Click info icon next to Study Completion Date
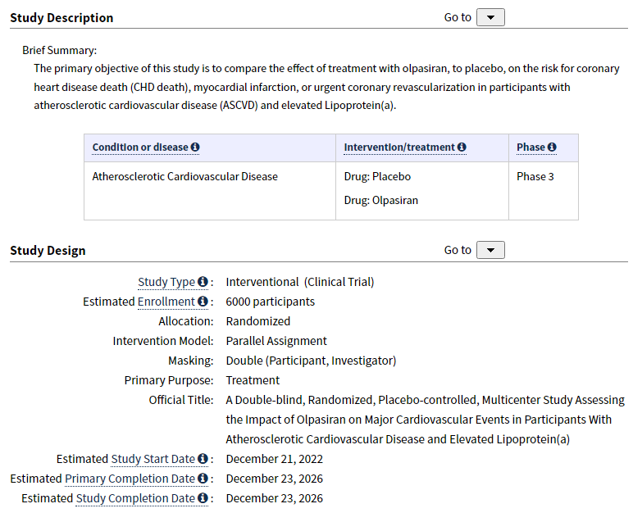This screenshot has width=633, height=522. coord(203,498)
